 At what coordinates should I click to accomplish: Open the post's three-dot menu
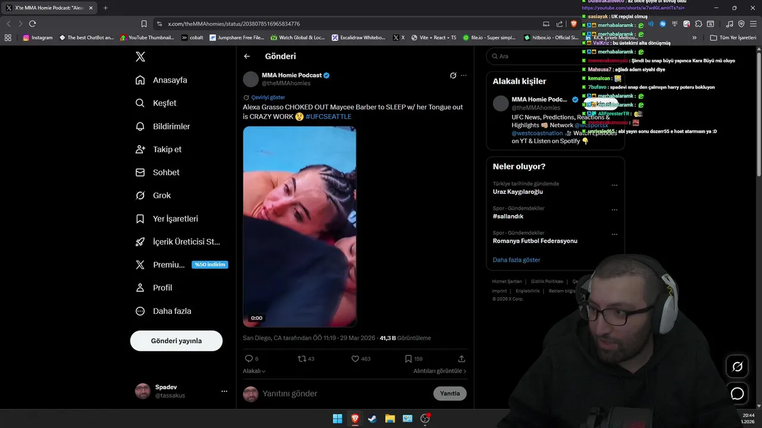pos(464,75)
